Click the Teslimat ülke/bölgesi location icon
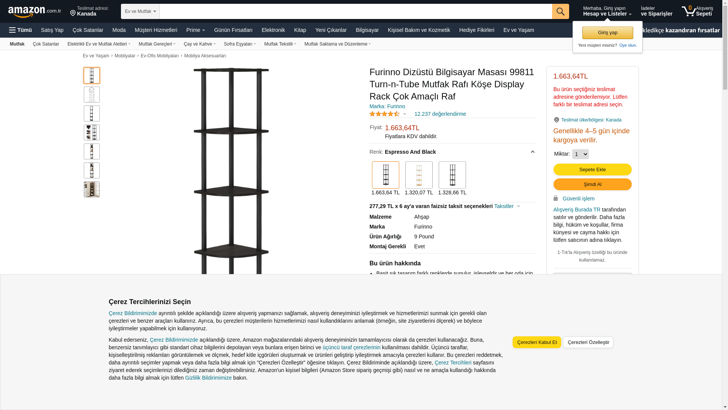Viewport: 728px width, 410px height. [557, 120]
